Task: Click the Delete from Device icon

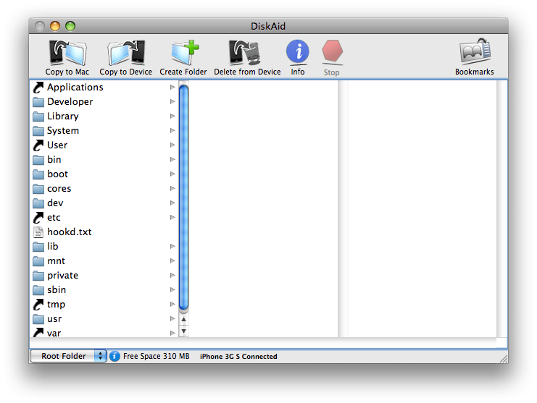Action: coord(247,54)
